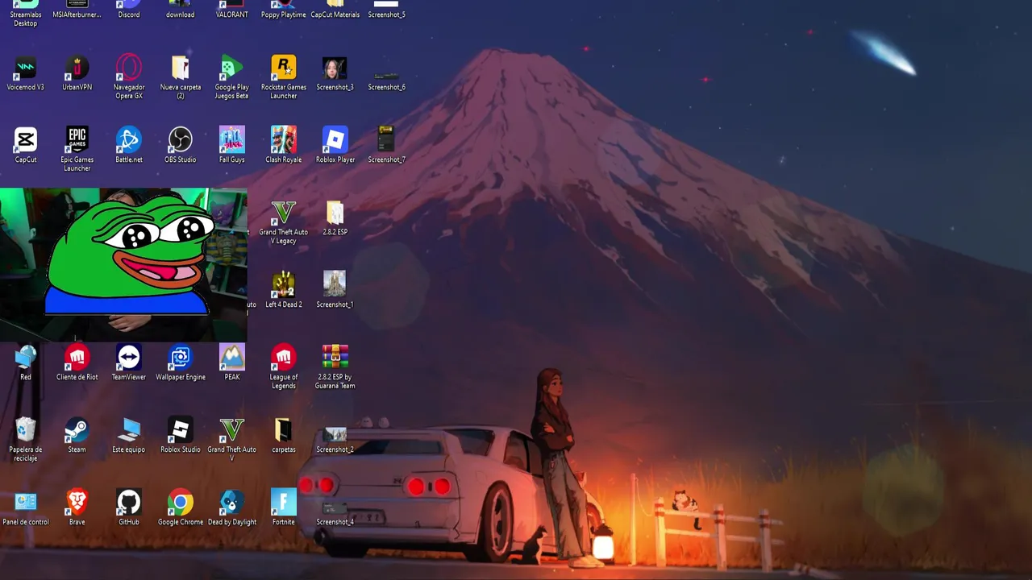Open 2.8.2 ESP by Guarana Team archive
The image size is (1032, 580).
[335, 367]
